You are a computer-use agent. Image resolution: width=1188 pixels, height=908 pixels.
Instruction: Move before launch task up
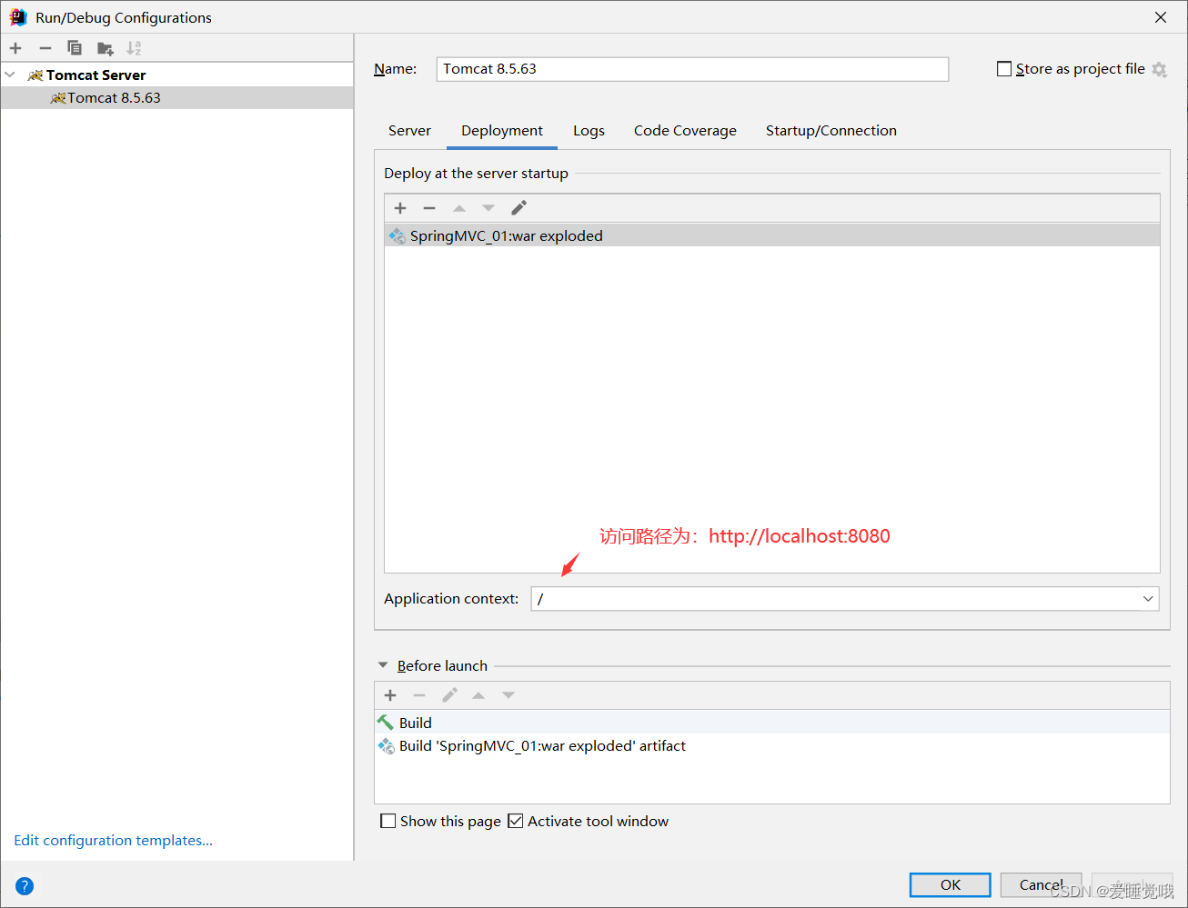click(478, 695)
